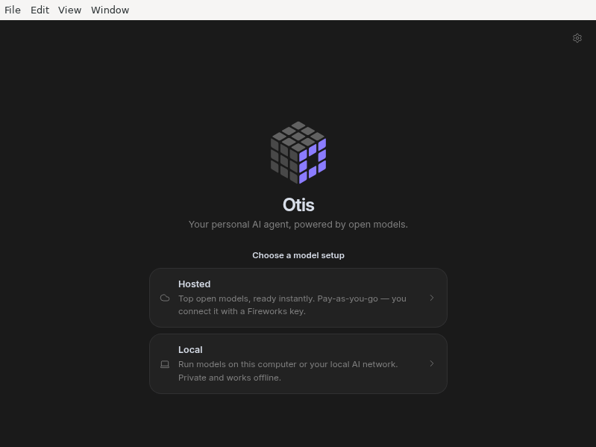This screenshot has height=447, width=596.
Task: Click the laptop icon on Local card
Action: pos(165,364)
